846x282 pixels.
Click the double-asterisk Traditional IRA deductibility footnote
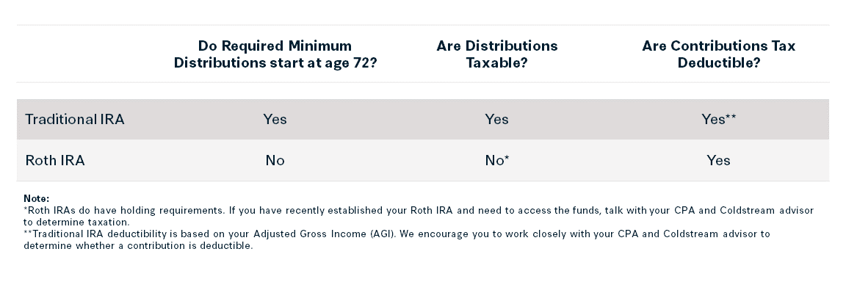coord(397,240)
